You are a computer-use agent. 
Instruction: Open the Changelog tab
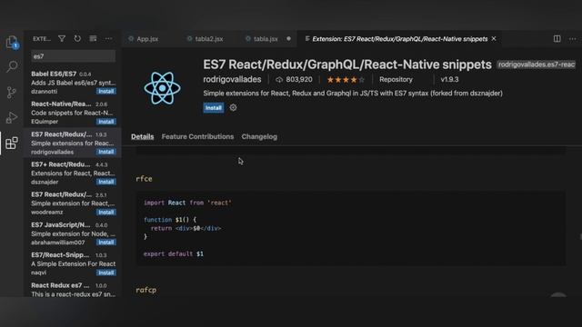coord(259,136)
